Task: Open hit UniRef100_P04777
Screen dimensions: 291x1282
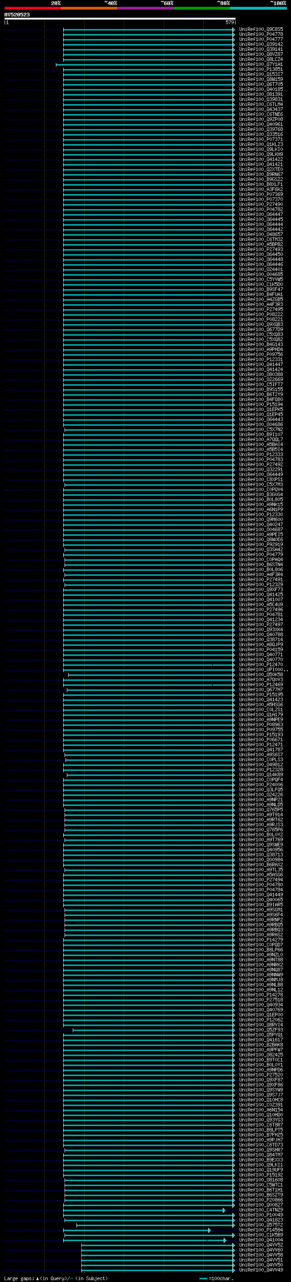Action: [261, 39]
